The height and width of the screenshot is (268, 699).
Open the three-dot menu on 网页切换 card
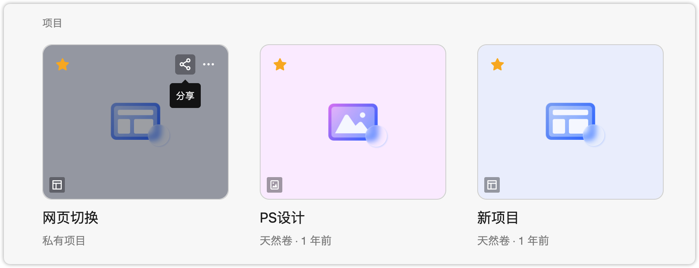[x=209, y=64]
